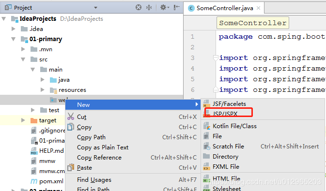Close the SomeController.java tab
The image size is (326, 191).
(x=259, y=8)
